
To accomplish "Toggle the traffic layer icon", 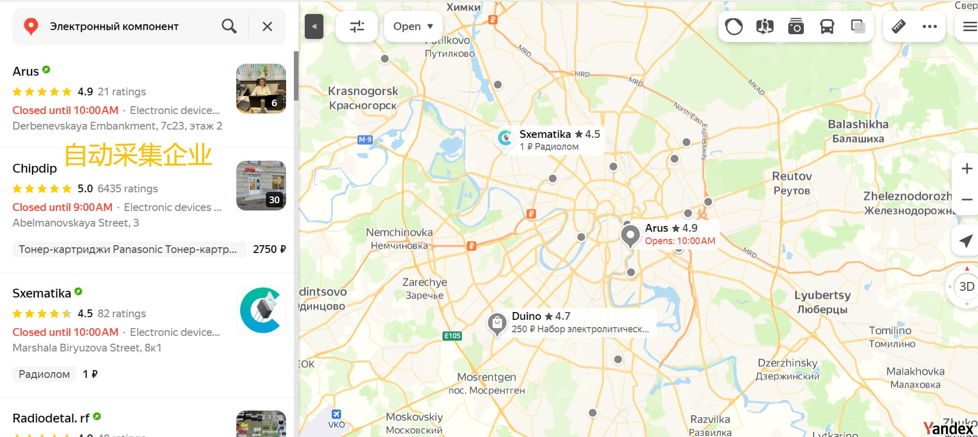I will pos(734,26).
